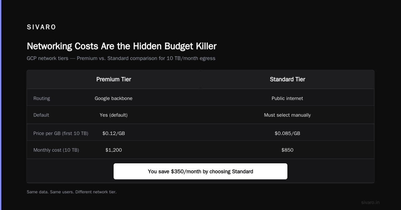This screenshot has width=401, height=210.
Task: Select the $1,200 monthly cost value
Action: pyautogui.click(x=114, y=150)
